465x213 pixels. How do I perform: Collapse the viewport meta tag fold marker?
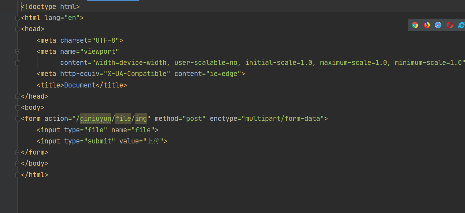(17, 51)
